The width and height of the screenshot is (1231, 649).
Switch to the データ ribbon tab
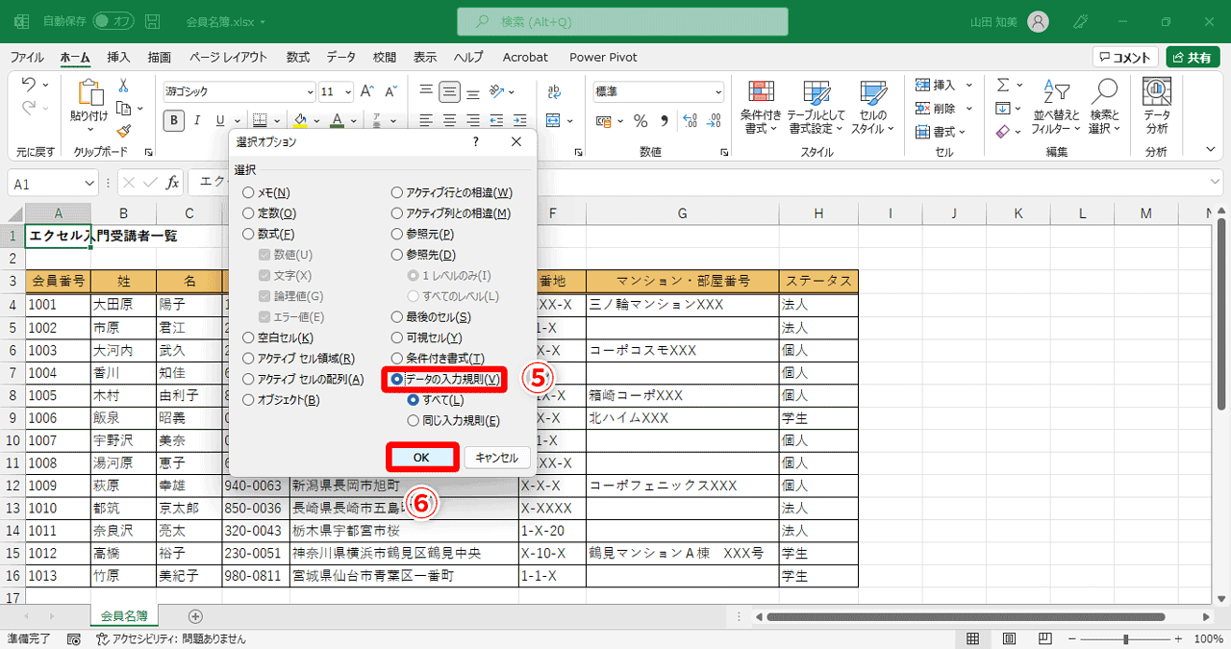click(x=340, y=57)
